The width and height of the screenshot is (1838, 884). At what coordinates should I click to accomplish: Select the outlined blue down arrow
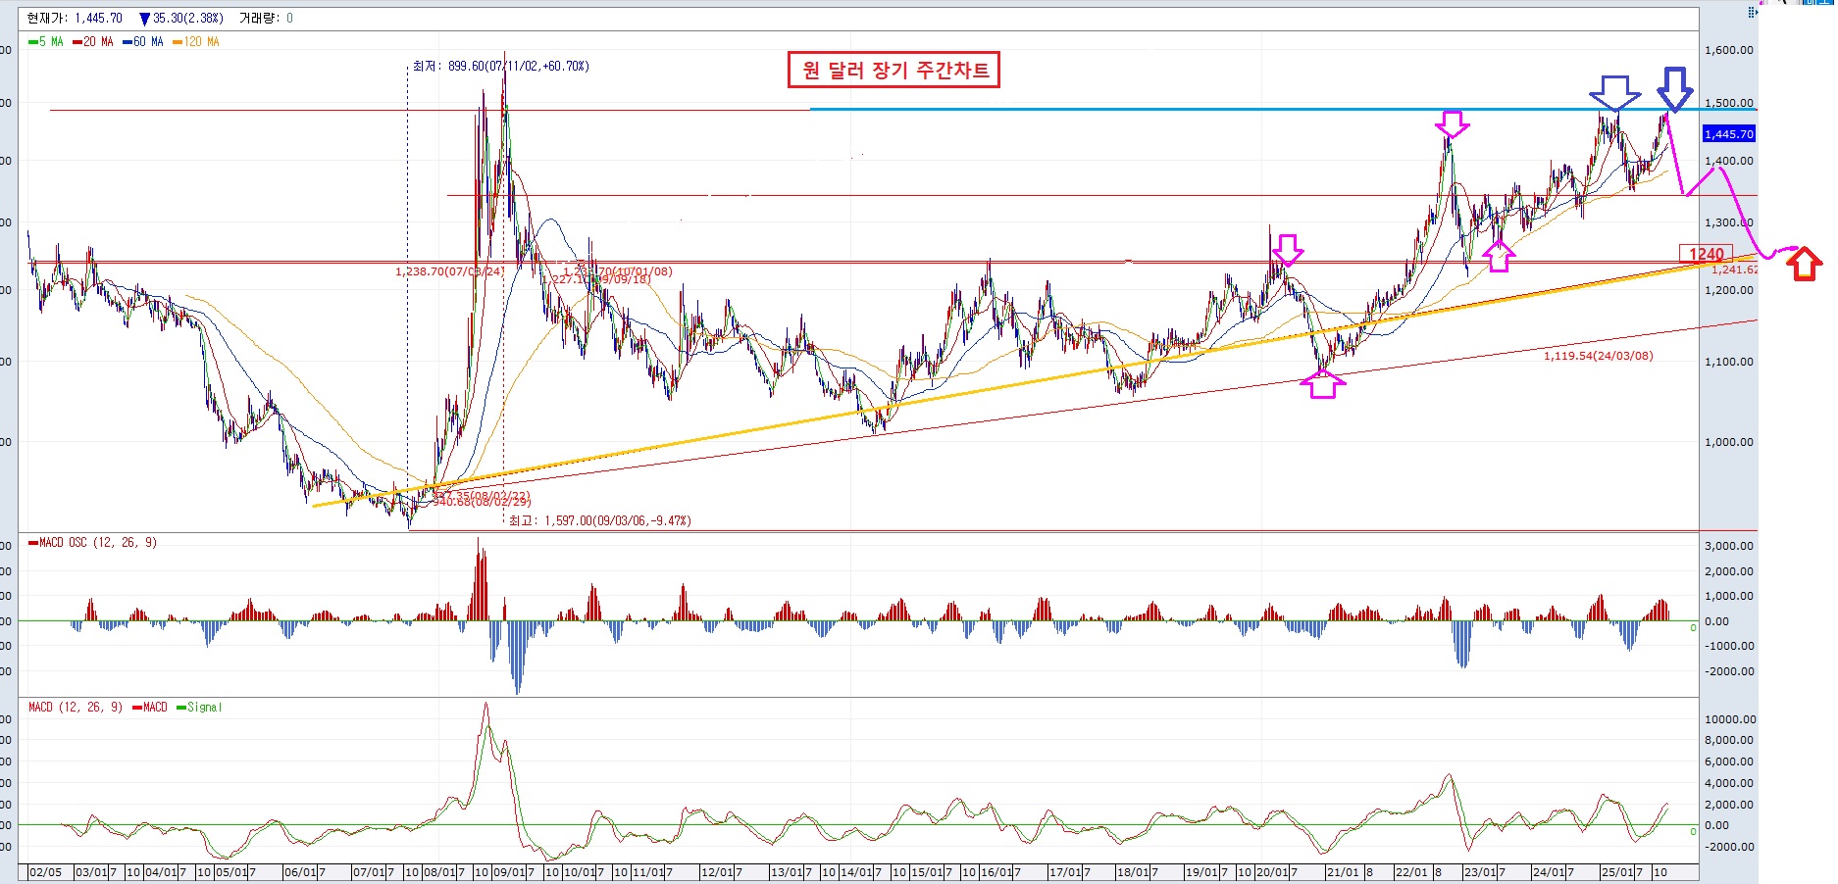[x=1614, y=93]
